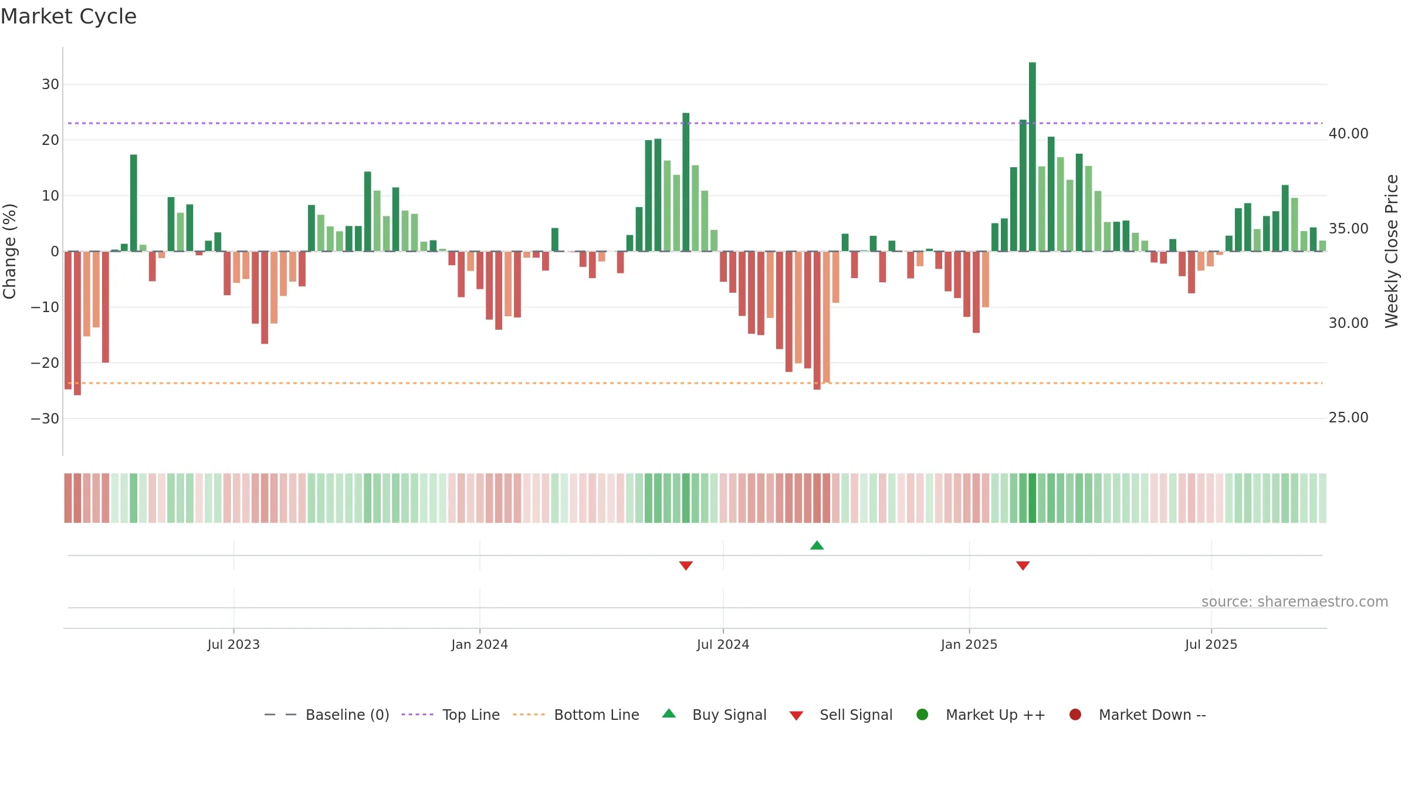Click the 35.00 price axis label
Viewport: 1408px width, 792px height.
point(1348,228)
